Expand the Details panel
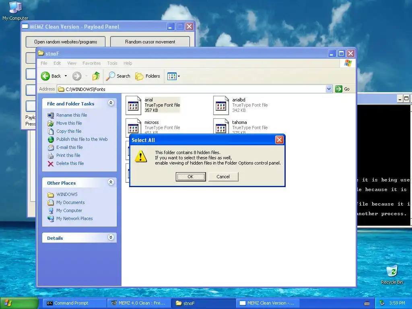412x309 pixels. pyautogui.click(x=111, y=237)
